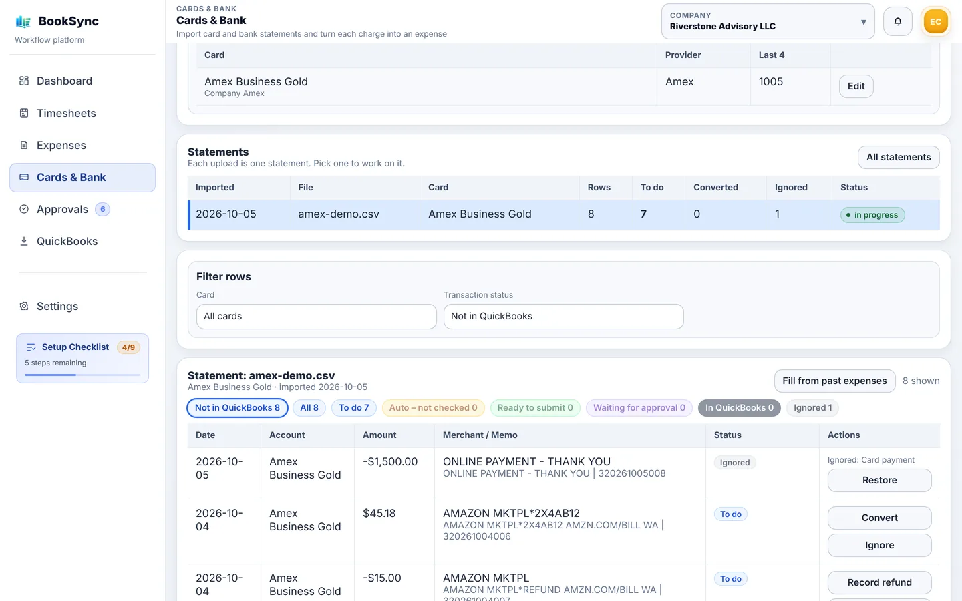Click the QuickBooks download icon
Screen dimensions: 962x601
point(24,241)
